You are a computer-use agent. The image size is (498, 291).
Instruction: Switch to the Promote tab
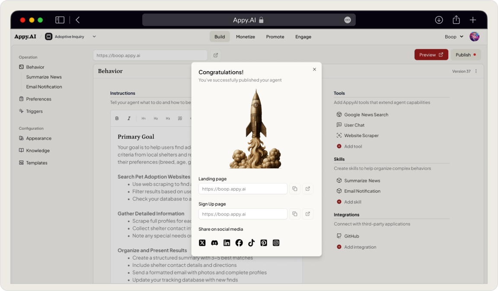pyautogui.click(x=275, y=37)
